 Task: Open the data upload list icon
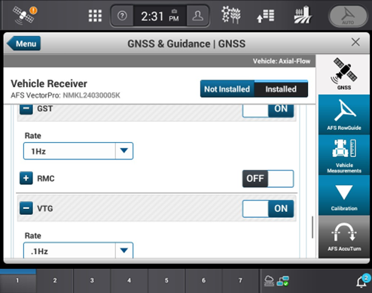click(x=266, y=16)
